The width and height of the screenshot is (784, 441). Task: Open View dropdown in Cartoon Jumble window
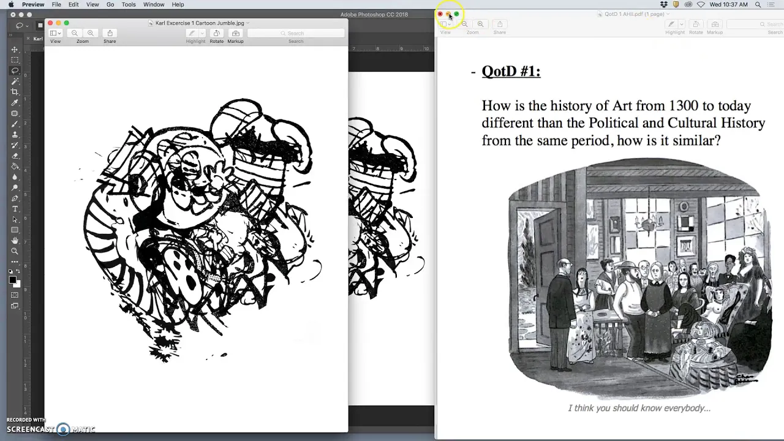(55, 33)
